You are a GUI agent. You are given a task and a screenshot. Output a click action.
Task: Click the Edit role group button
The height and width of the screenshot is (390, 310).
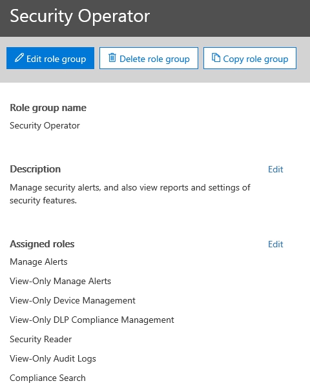pos(50,58)
